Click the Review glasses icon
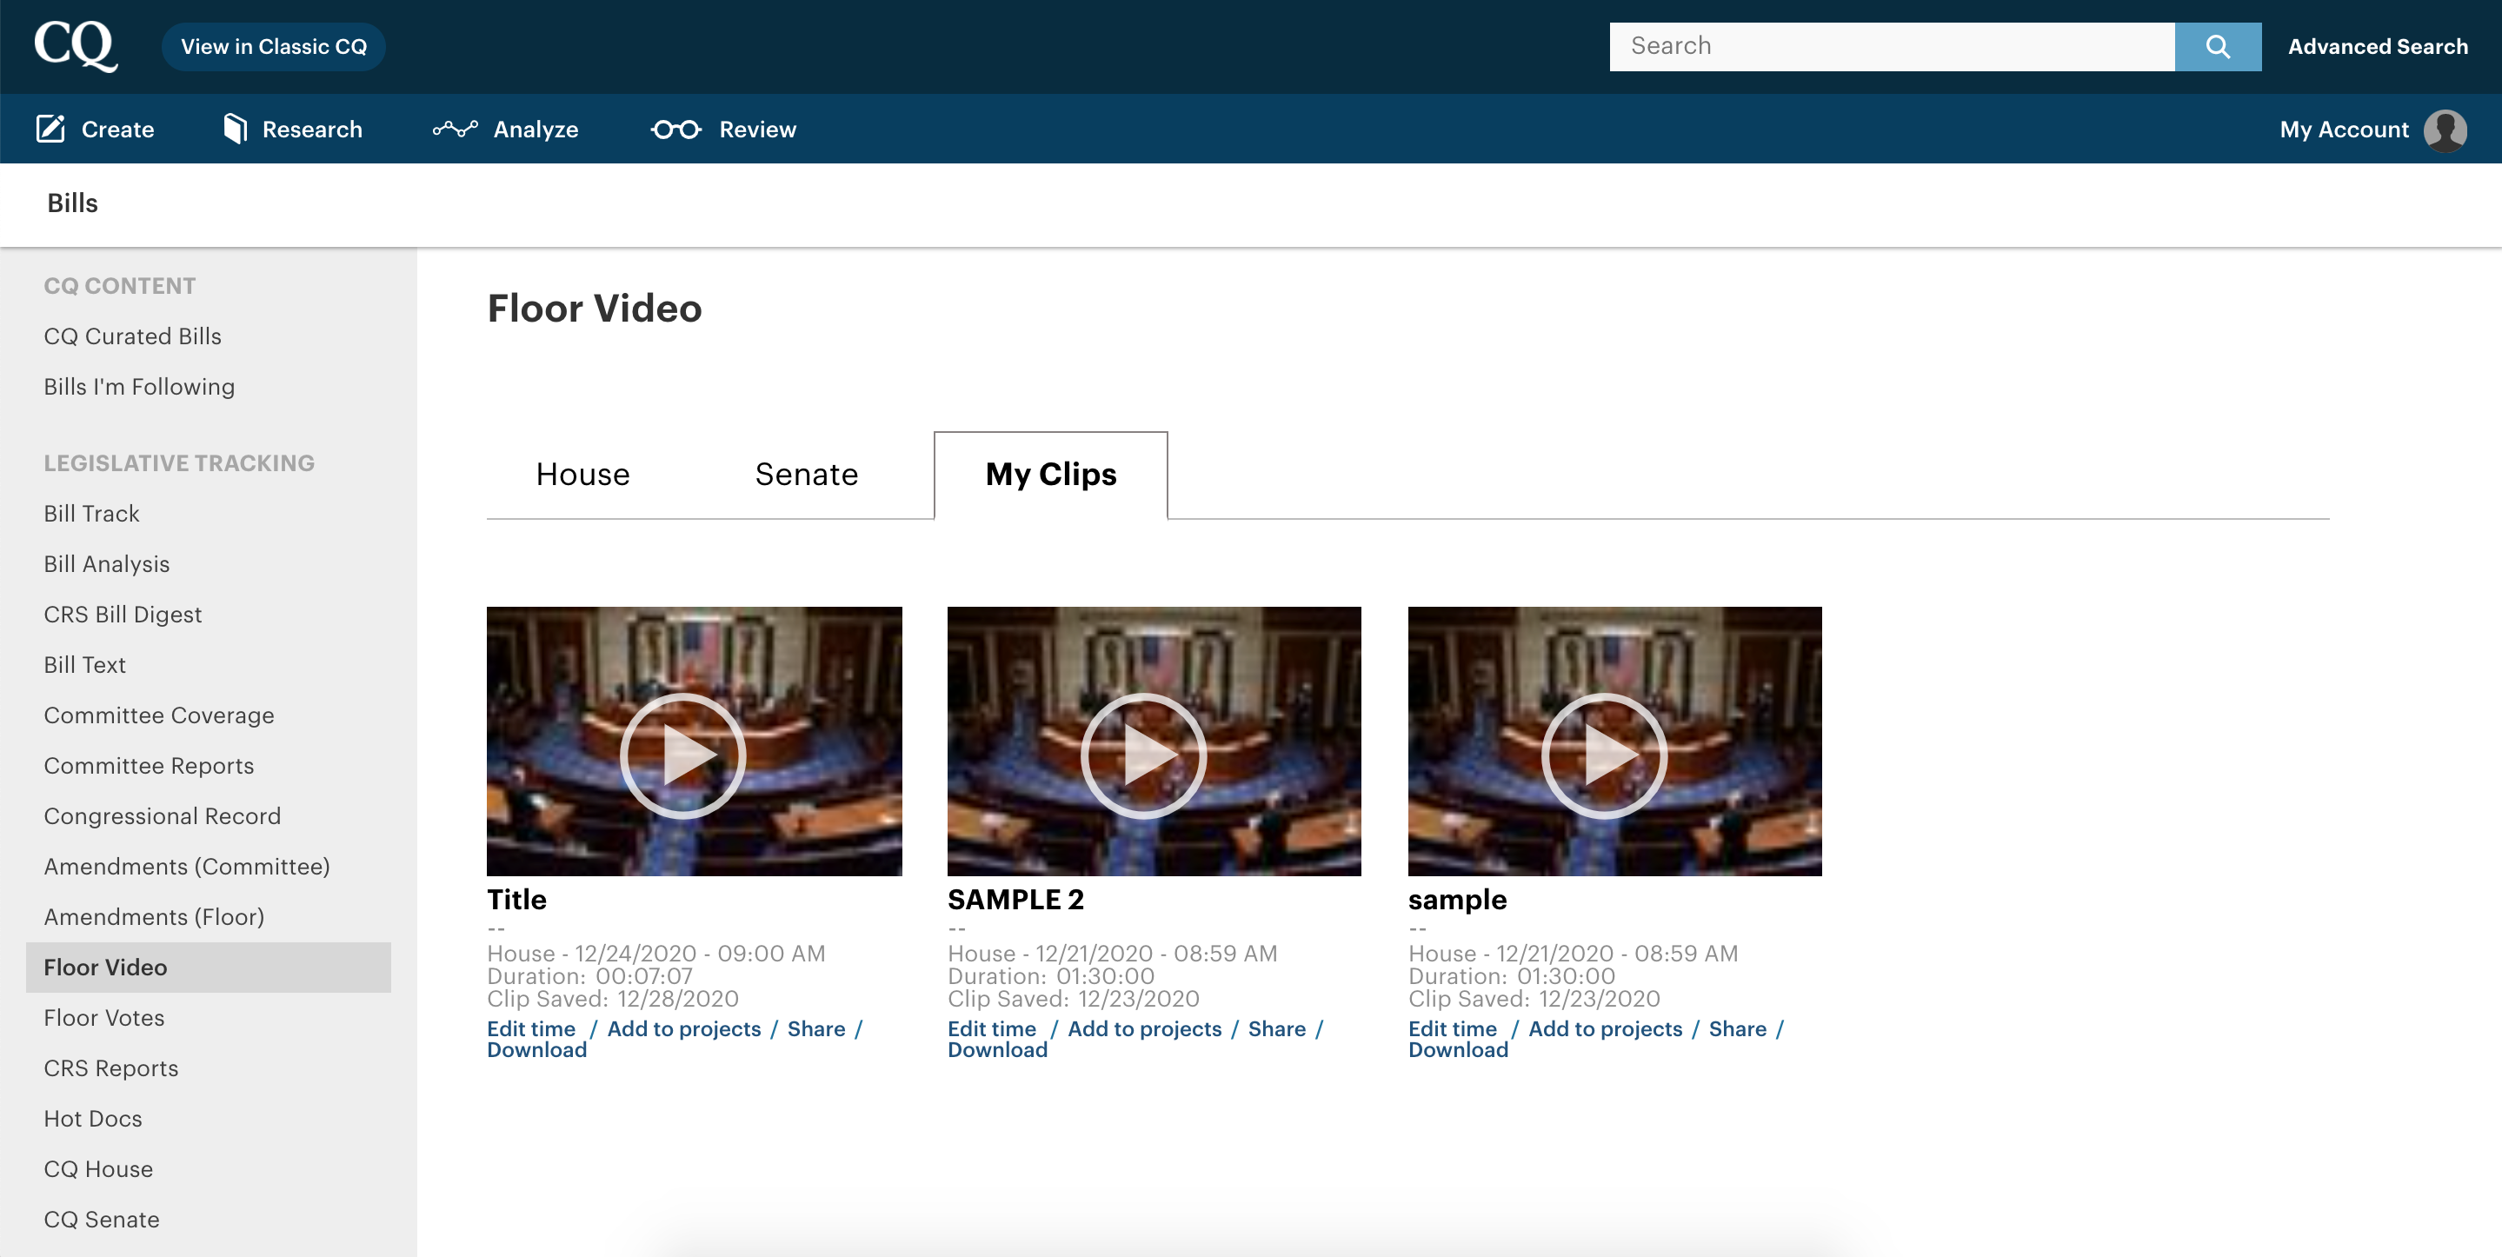2502x1257 pixels. pos(676,130)
